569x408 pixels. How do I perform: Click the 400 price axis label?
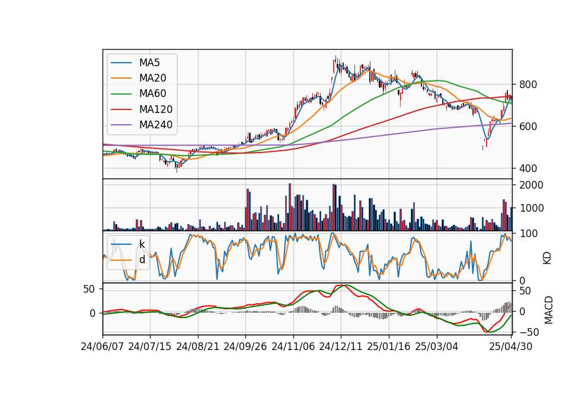(528, 169)
